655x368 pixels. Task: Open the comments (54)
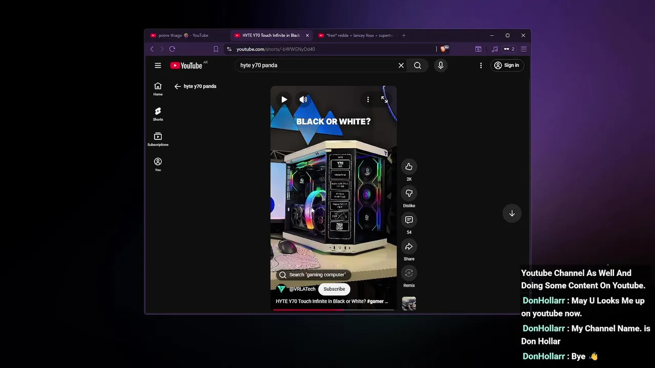pos(409,220)
